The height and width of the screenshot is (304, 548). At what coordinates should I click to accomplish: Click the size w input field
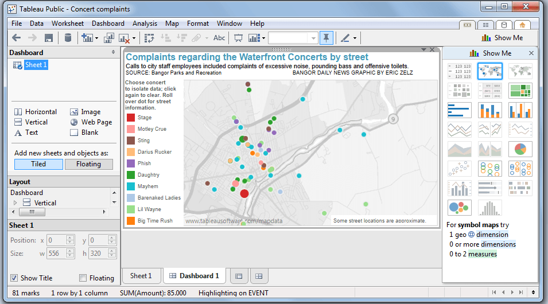pos(57,254)
